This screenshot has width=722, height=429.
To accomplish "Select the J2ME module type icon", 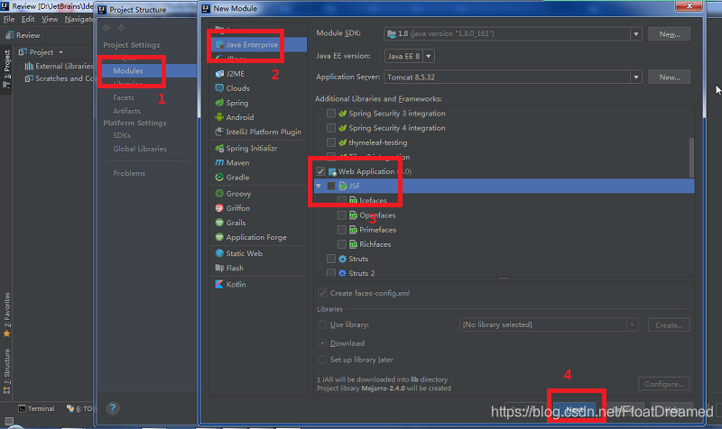I will pyautogui.click(x=219, y=74).
